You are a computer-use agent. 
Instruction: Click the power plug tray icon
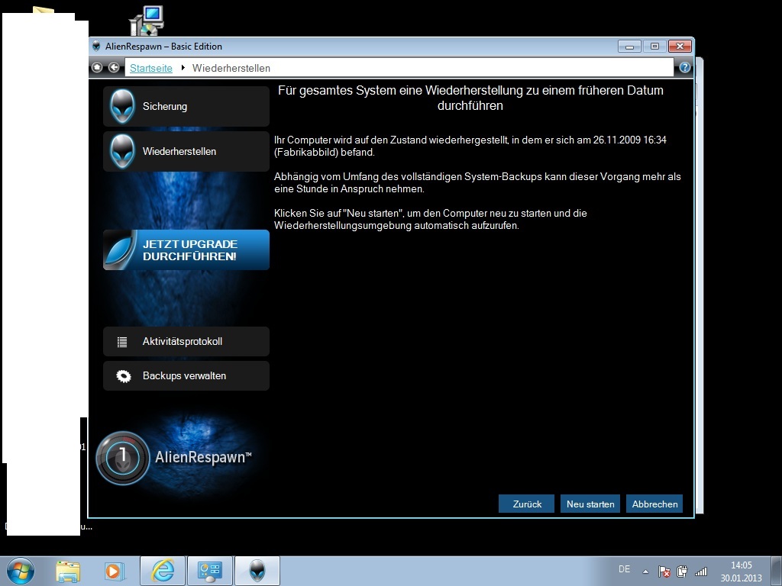pos(682,571)
